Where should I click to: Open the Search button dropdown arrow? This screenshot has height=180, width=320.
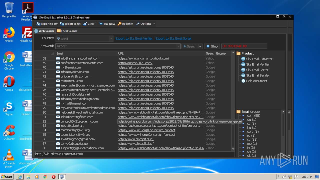(200, 46)
